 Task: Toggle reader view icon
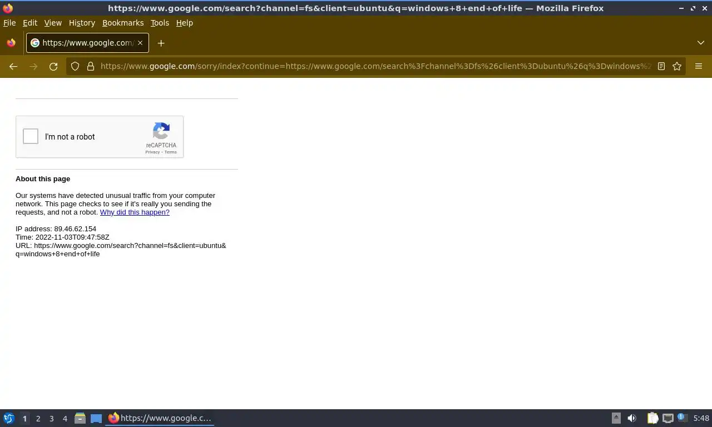pyautogui.click(x=661, y=66)
